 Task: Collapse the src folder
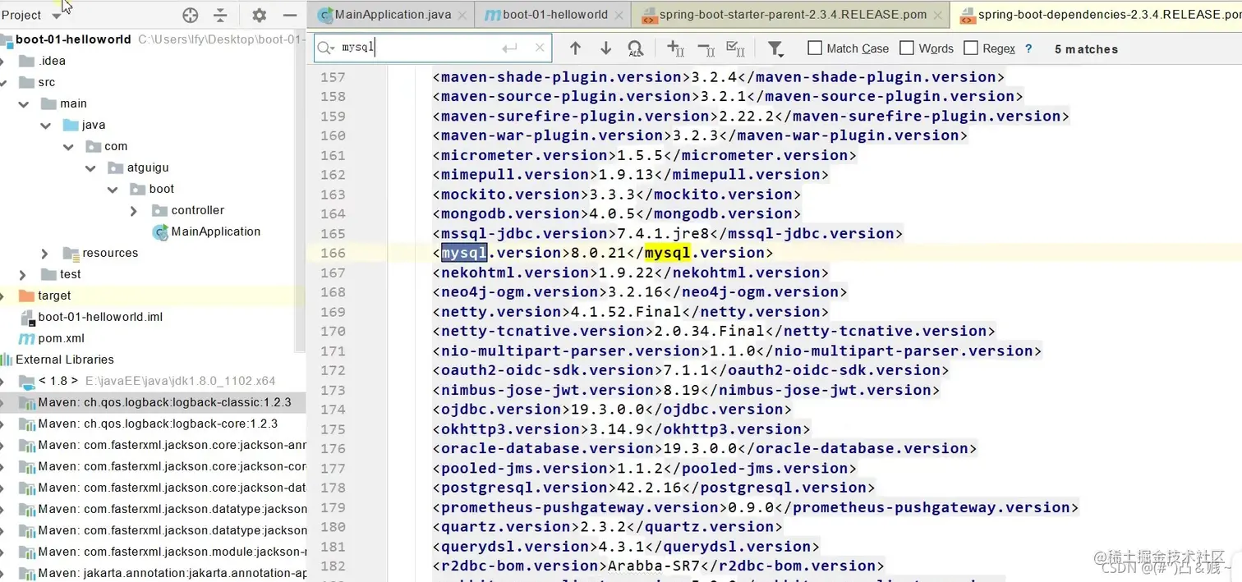coord(3,82)
